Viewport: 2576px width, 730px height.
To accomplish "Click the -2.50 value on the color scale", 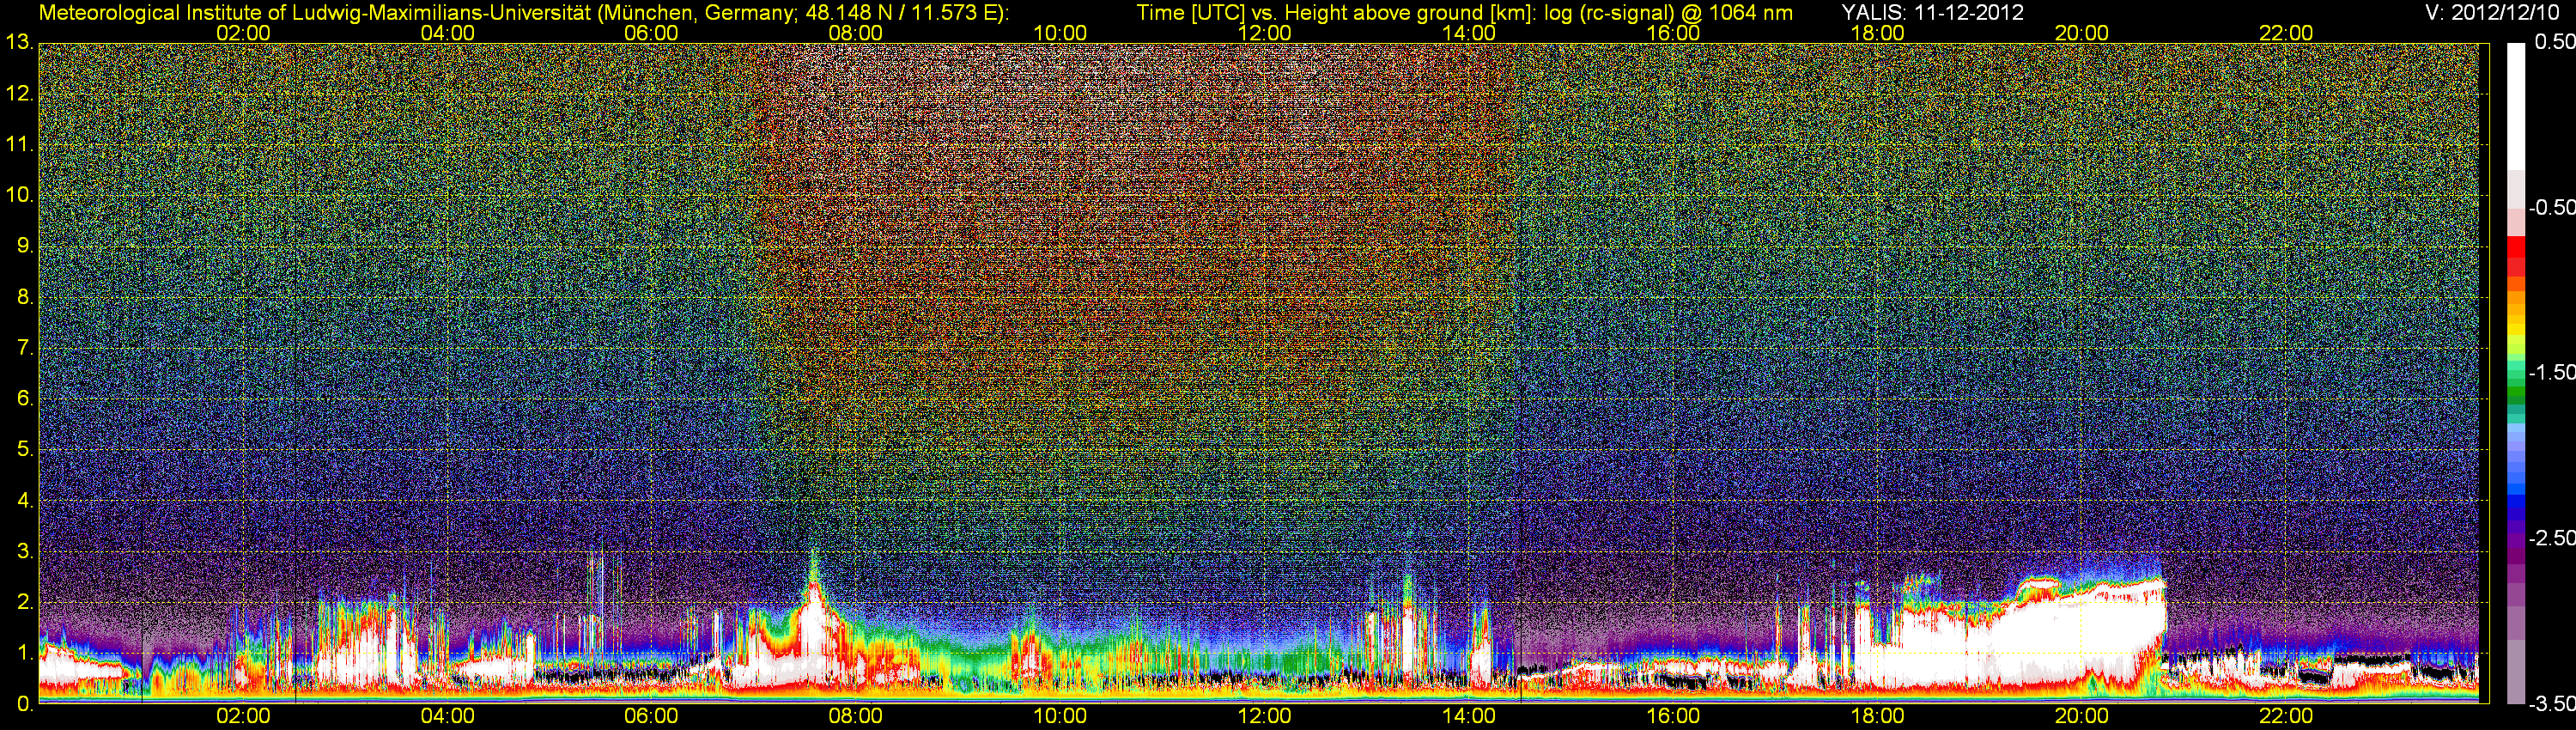I will [x=2551, y=537].
